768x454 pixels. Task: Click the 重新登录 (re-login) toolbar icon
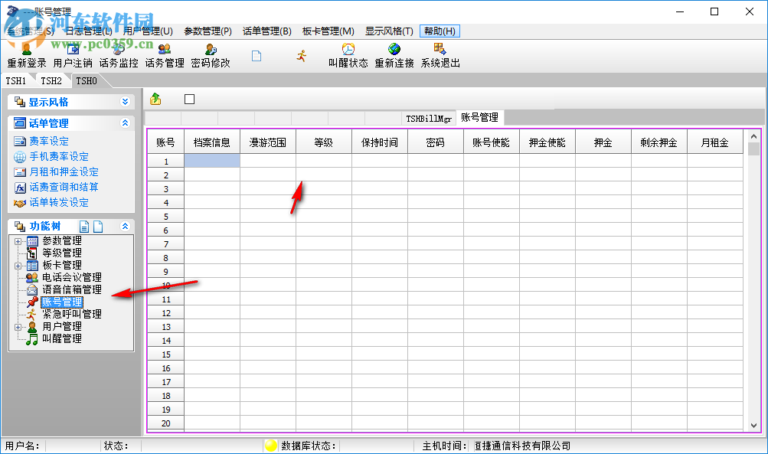coord(25,51)
